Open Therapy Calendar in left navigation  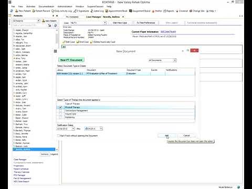pos(22,172)
